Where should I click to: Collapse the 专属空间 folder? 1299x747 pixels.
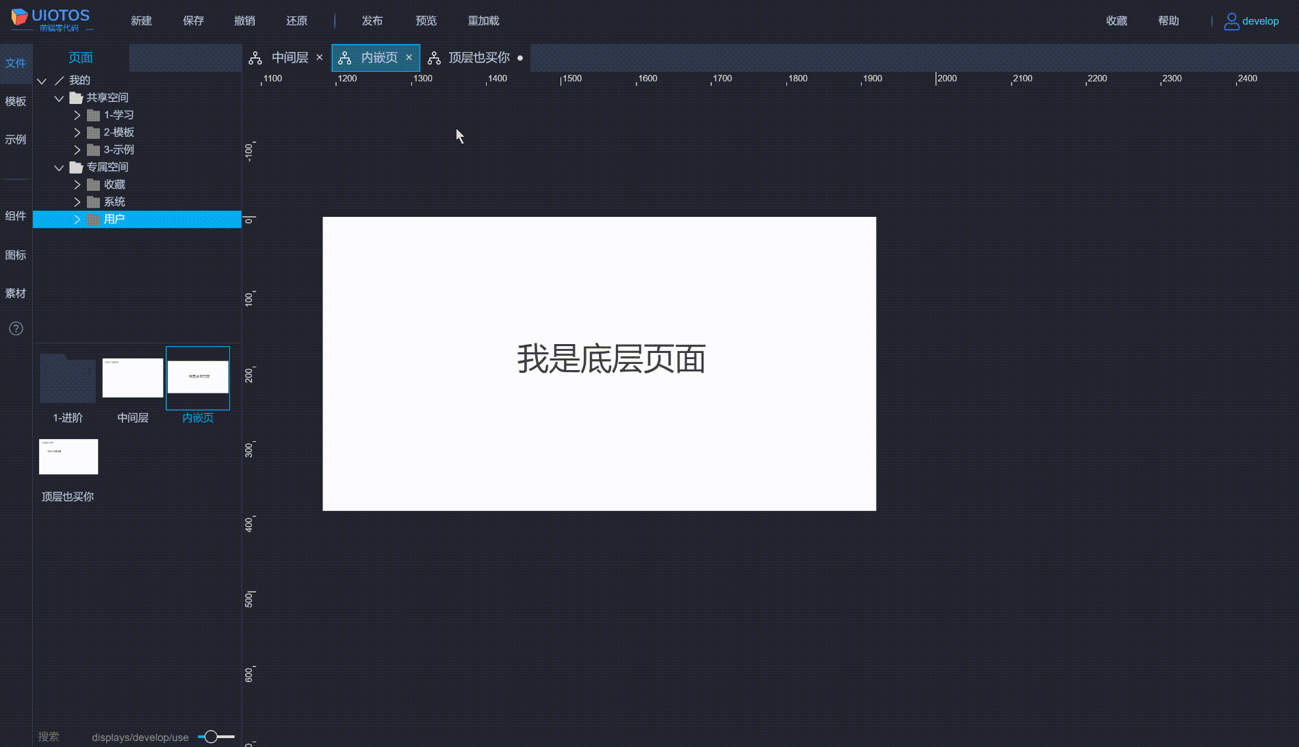pos(59,167)
